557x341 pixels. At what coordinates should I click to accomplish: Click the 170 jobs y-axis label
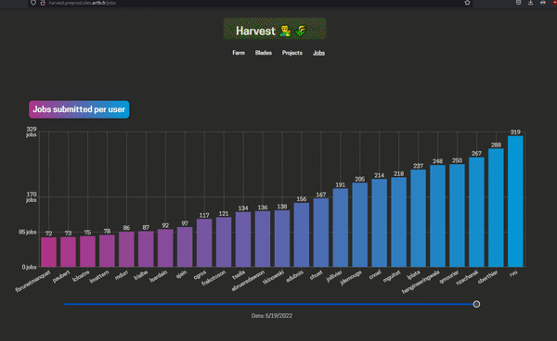(x=32, y=197)
